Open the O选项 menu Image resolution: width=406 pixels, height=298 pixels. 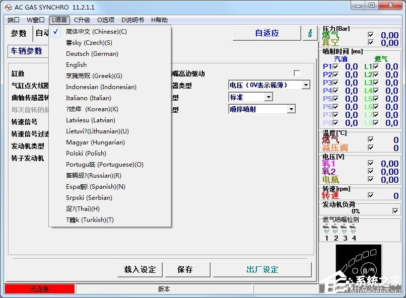106,20
